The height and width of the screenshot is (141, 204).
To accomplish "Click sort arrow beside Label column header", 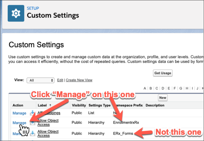I will (50, 105).
